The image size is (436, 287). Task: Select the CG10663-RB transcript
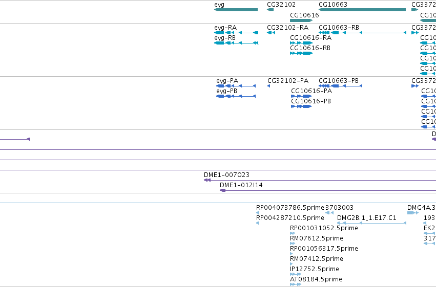362,33
